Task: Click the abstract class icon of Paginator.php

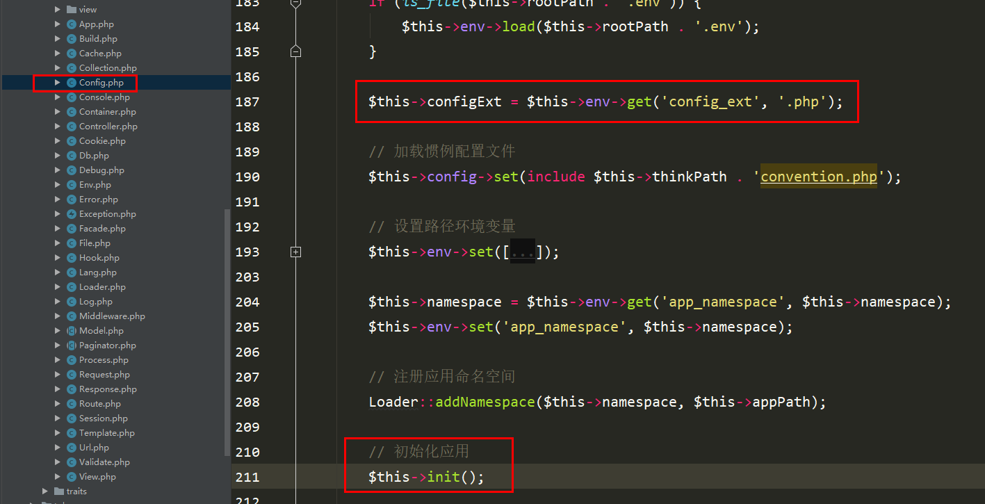Action: (x=72, y=346)
